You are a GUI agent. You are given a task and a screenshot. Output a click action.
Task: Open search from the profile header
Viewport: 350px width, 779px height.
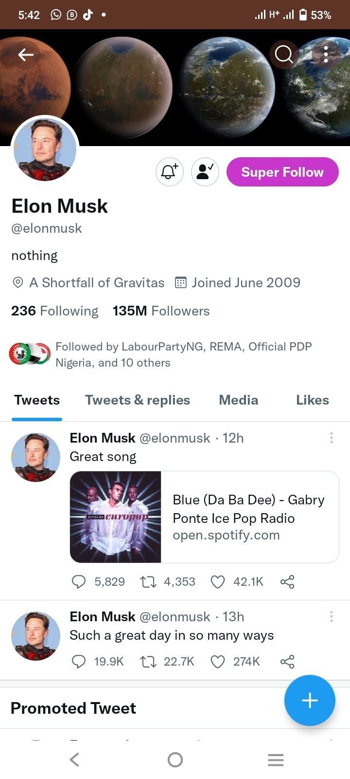[284, 54]
